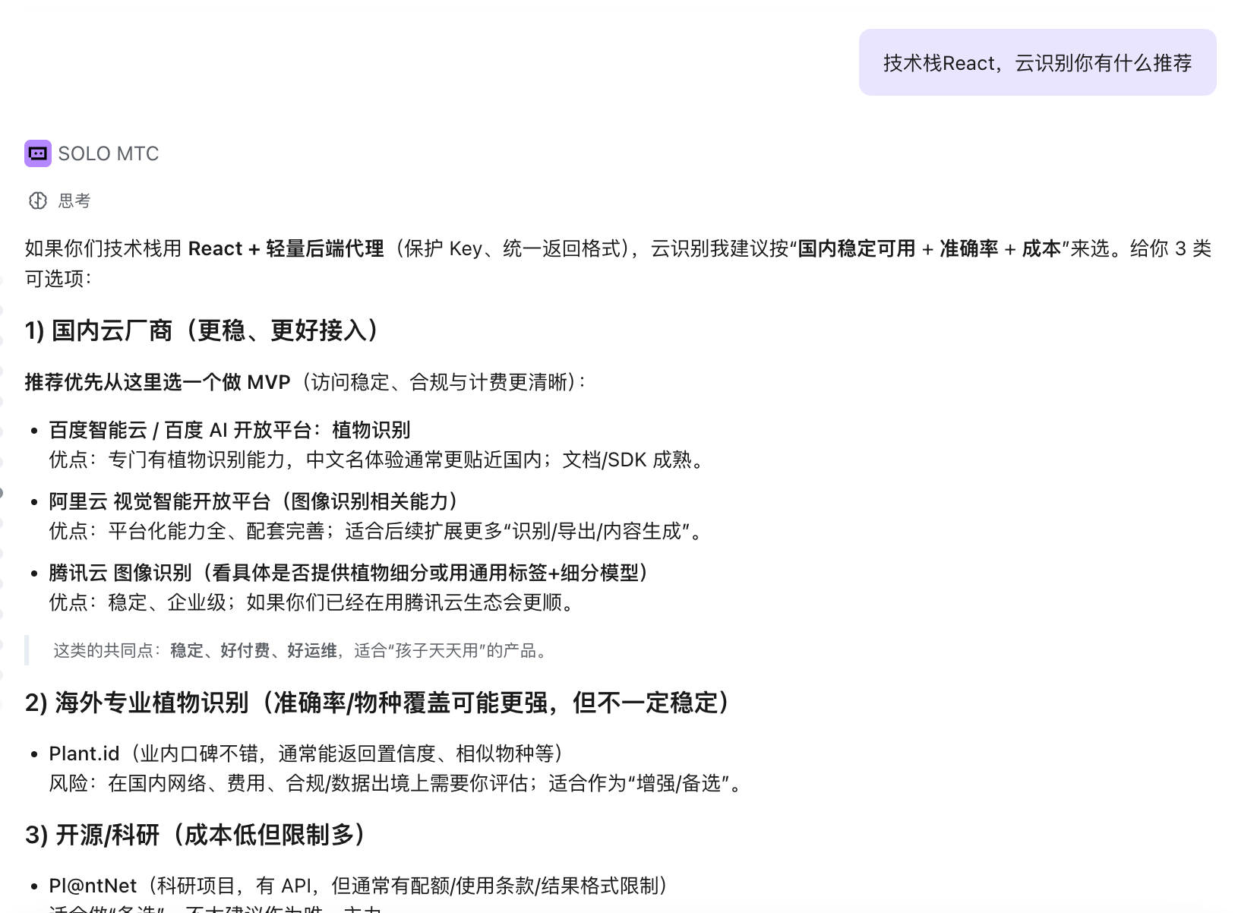
Task: Click the 阿里云 视觉智能开放平台 bullet title
Action: point(254,501)
